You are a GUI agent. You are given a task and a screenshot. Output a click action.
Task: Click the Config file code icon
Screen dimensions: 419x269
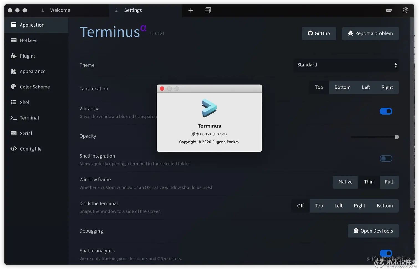(13, 149)
